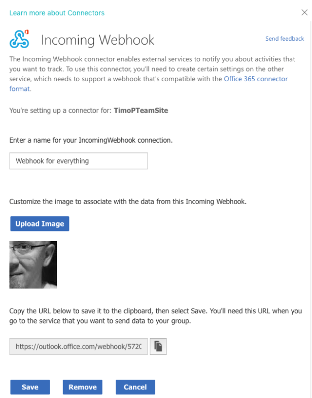
Task: Click the Incoming Webhook heading title
Action: (97, 40)
